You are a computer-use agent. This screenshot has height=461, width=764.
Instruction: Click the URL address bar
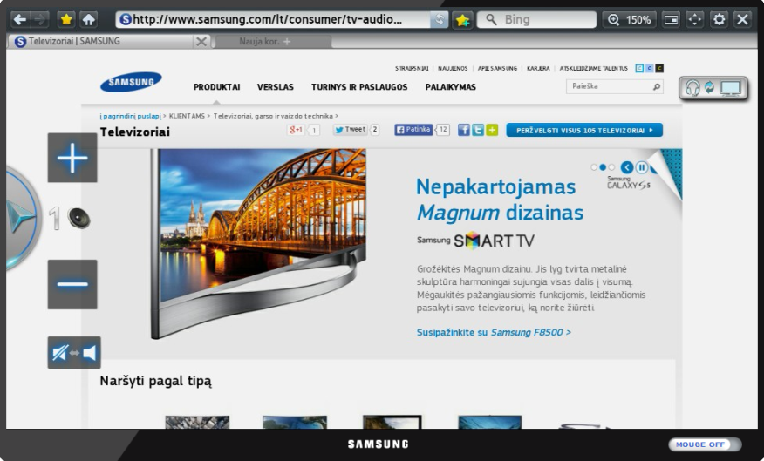click(x=273, y=19)
